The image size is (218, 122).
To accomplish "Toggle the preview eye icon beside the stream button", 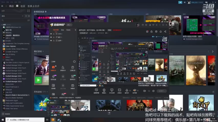I will [x=149, y=91].
